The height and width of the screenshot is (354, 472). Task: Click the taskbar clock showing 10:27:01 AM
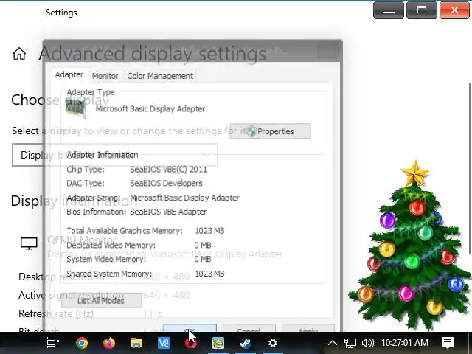click(x=405, y=343)
